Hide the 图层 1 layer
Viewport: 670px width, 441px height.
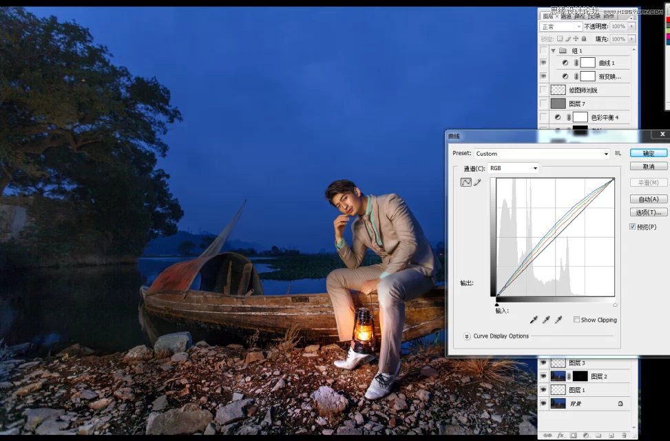pos(543,390)
